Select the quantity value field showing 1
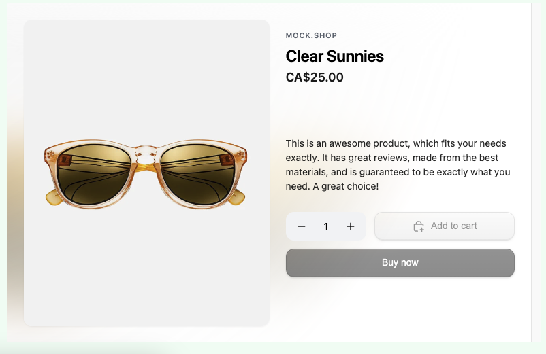 pos(326,226)
